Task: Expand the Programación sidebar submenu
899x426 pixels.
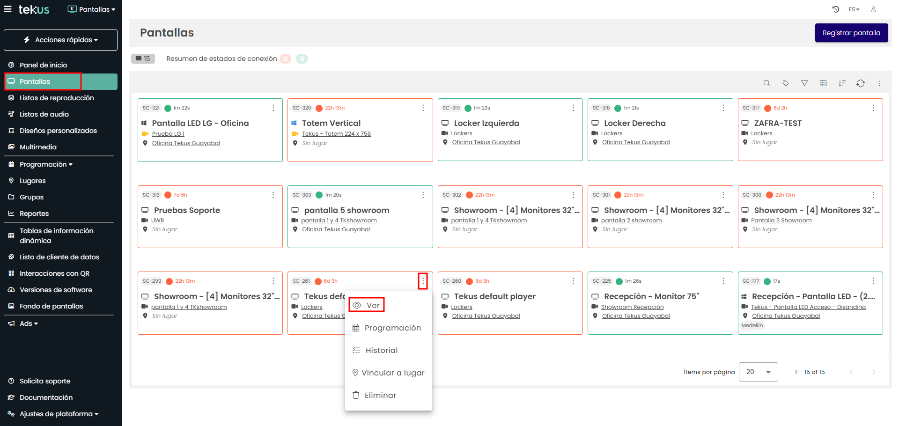Action: [x=46, y=164]
